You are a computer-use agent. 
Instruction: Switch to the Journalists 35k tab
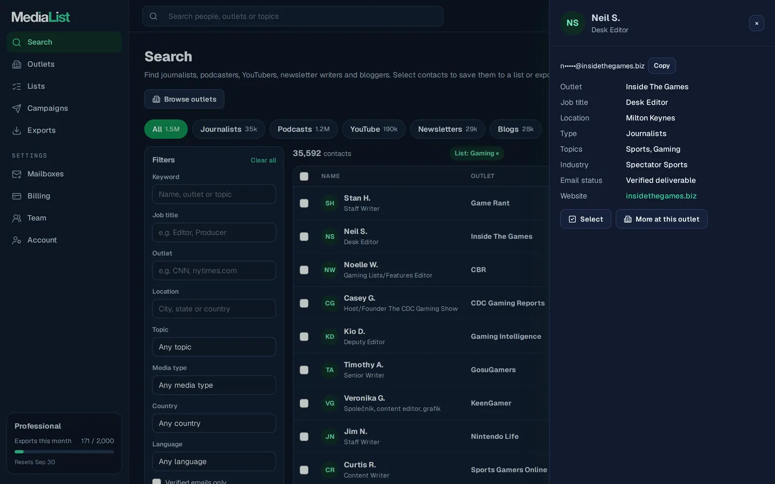click(229, 129)
